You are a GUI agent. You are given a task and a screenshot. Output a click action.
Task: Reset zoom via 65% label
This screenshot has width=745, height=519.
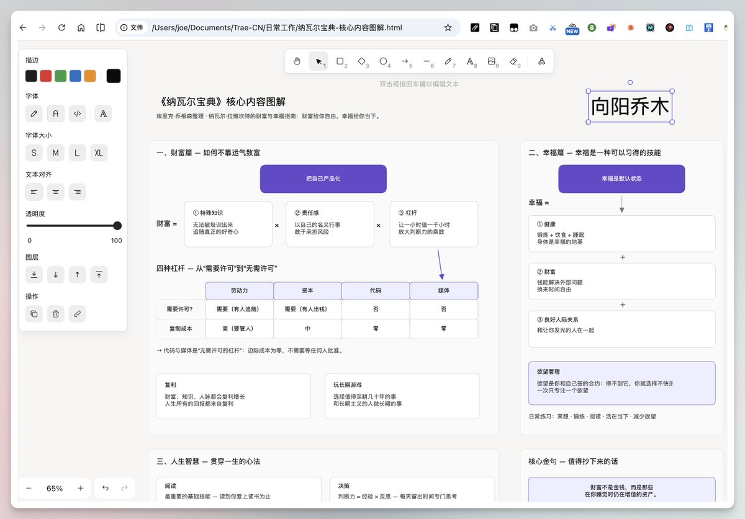(55, 489)
